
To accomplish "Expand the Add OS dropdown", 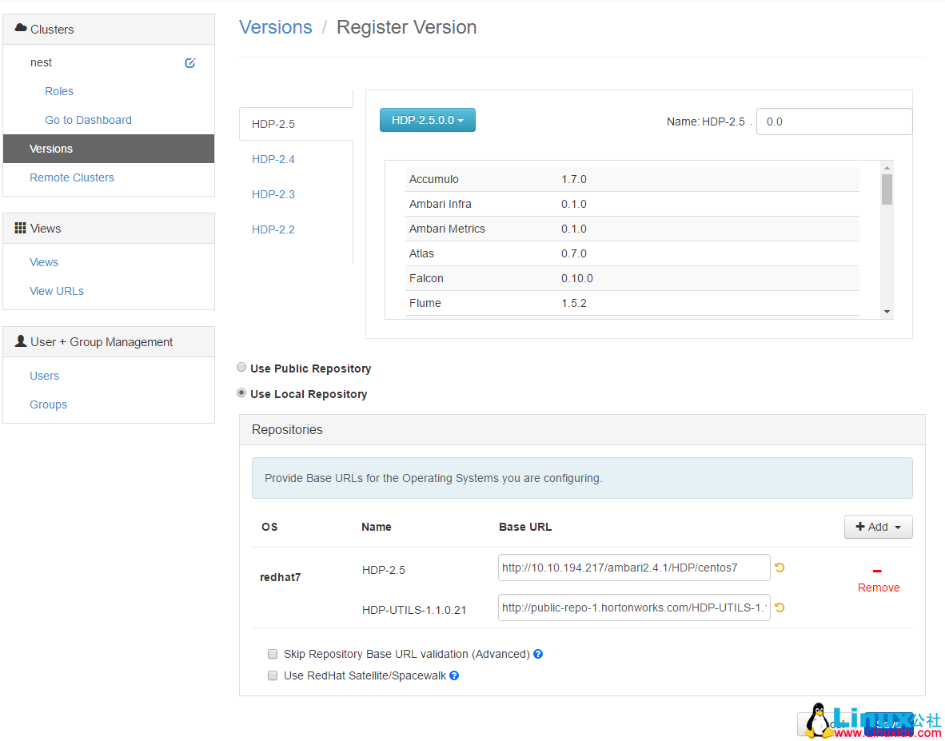I will click(878, 527).
